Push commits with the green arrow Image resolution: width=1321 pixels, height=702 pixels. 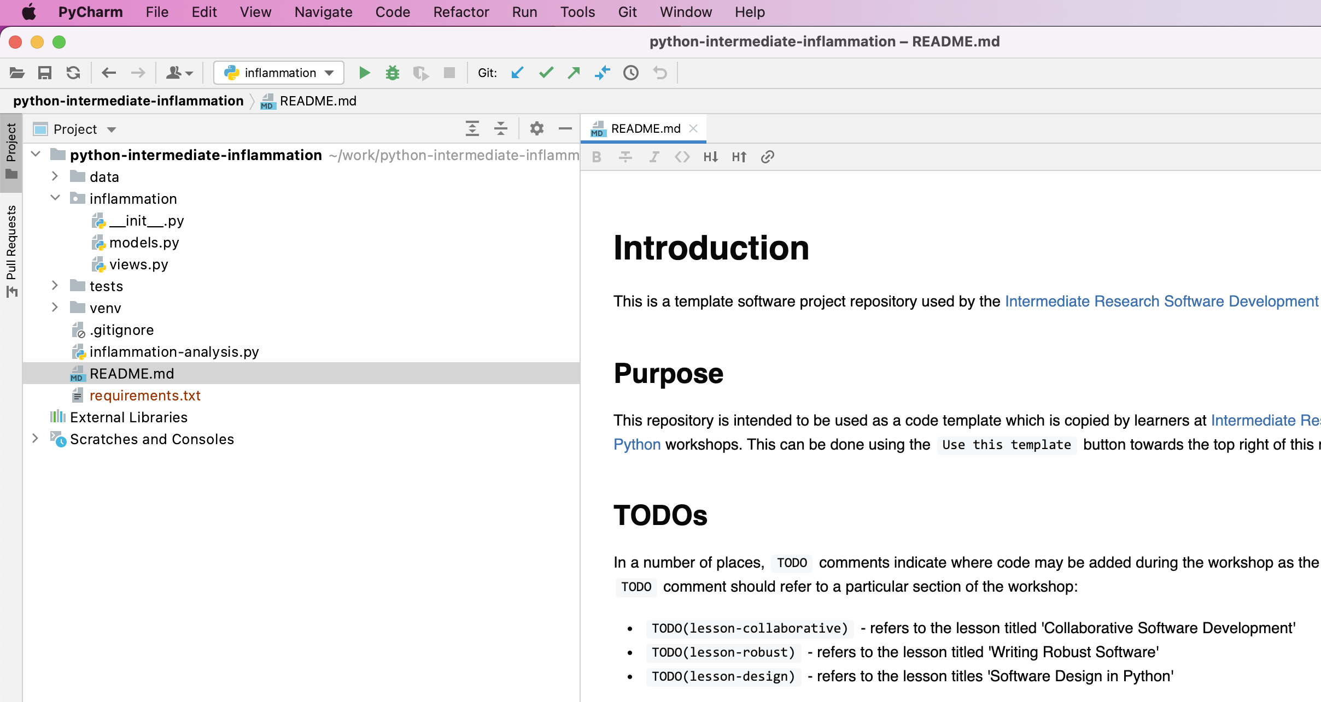[x=574, y=72]
